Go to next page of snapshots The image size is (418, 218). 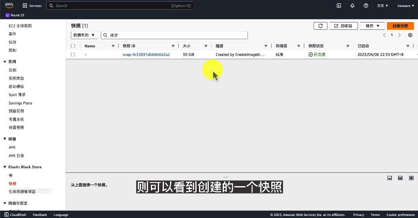click(x=399, y=35)
